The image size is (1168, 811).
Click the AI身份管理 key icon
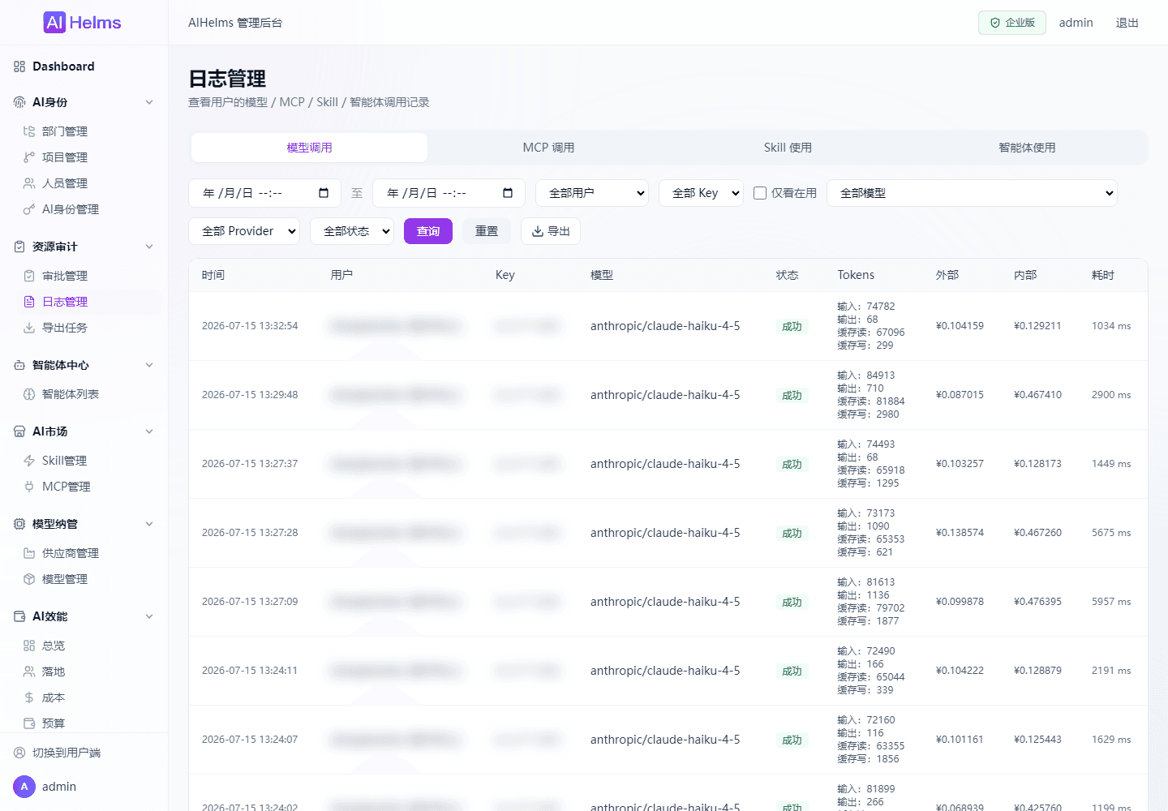point(29,209)
